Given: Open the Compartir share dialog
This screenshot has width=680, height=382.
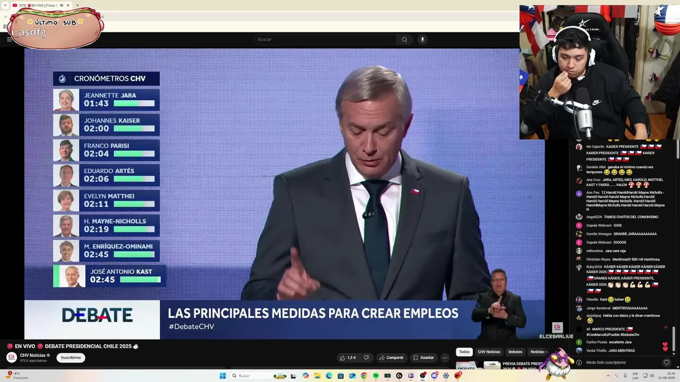Looking at the screenshot, I should pyautogui.click(x=391, y=358).
